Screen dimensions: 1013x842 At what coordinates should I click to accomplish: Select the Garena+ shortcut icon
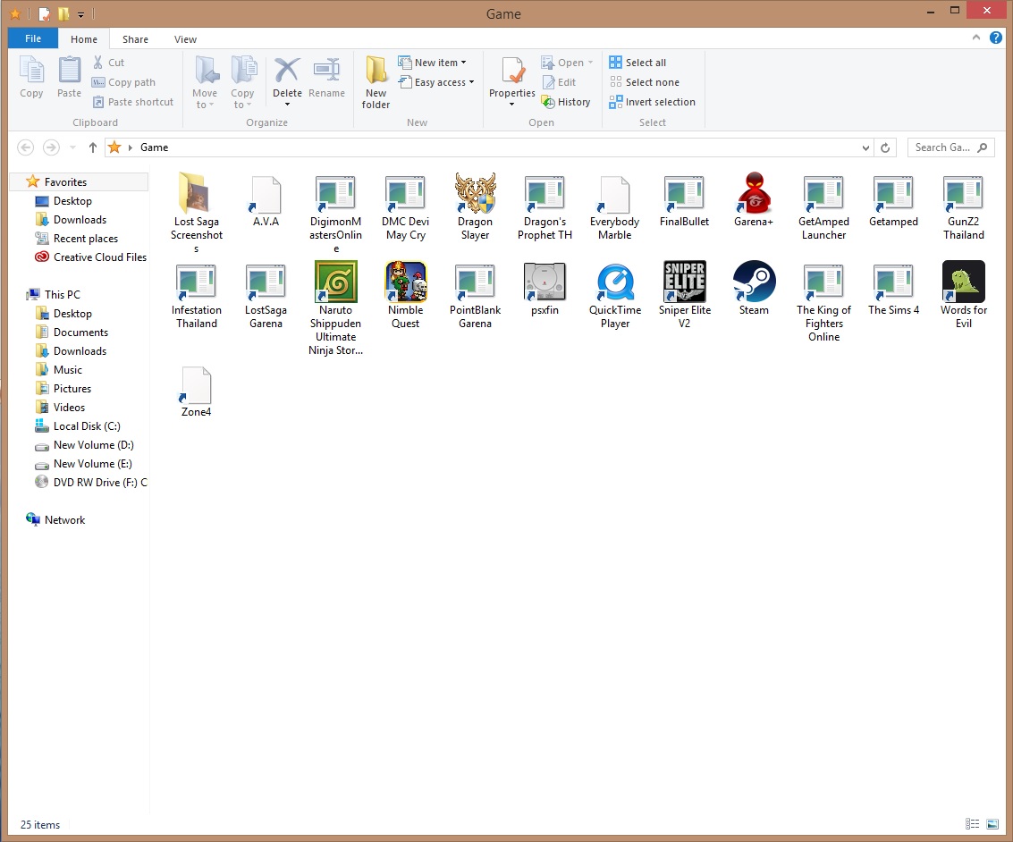[754, 194]
